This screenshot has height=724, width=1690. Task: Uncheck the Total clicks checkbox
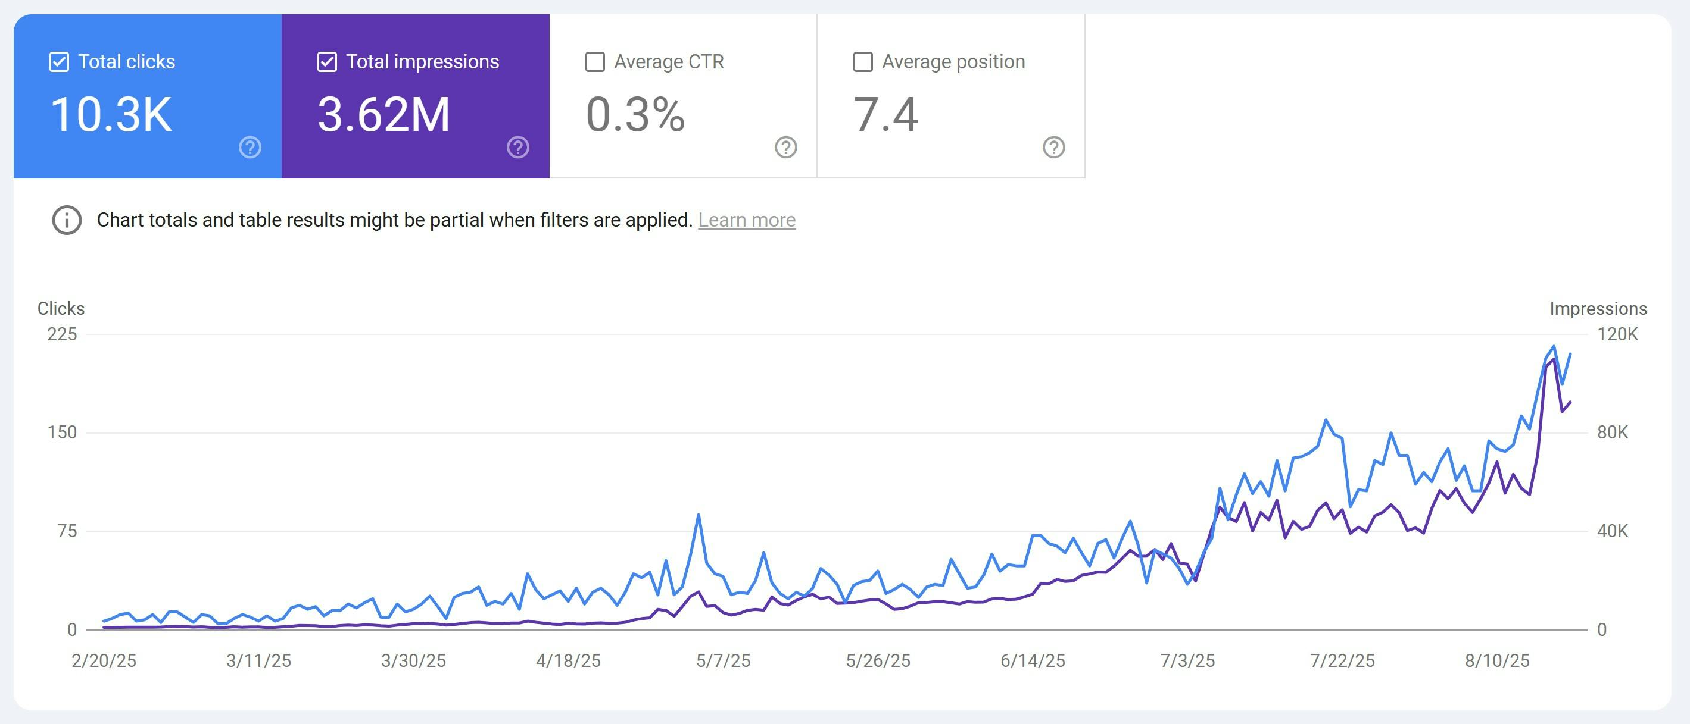59,62
